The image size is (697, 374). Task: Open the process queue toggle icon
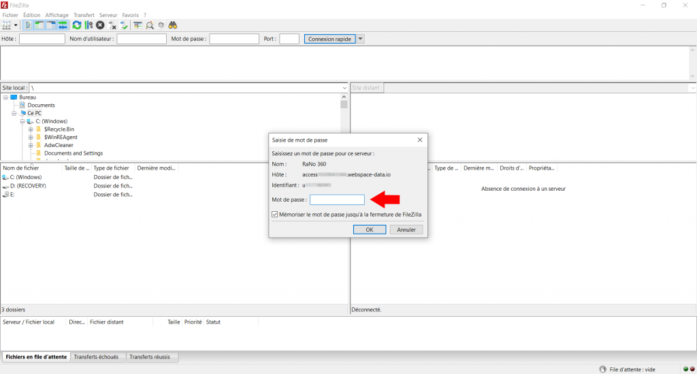coord(88,25)
